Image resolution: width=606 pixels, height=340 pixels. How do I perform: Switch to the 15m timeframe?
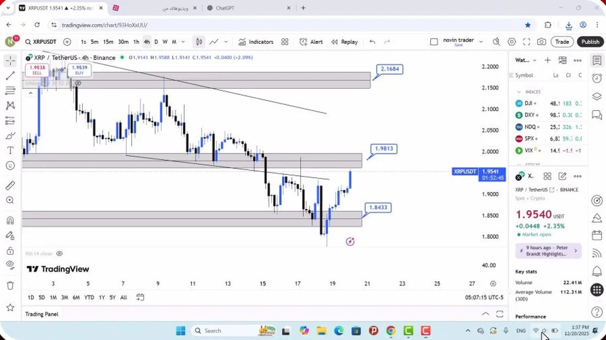coord(108,42)
